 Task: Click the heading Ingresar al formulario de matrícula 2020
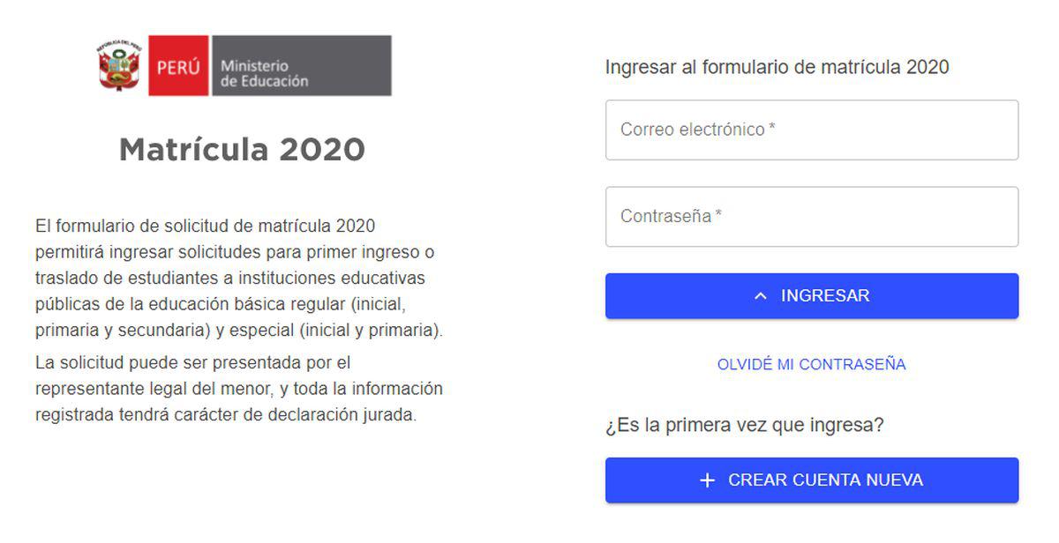click(777, 66)
